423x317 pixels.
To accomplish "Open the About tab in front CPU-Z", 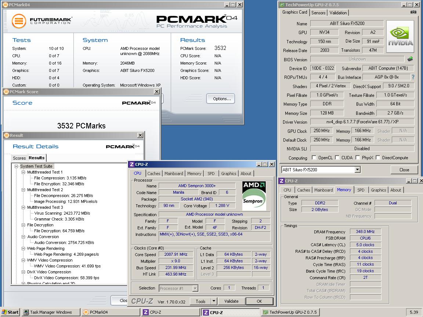I will [x=246, y=174].
